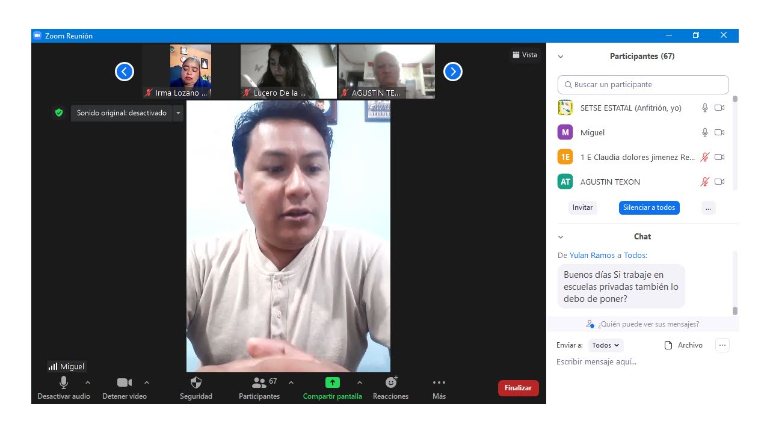
Task: Toggle Sonido original: desactivado button
Action: 122,113
